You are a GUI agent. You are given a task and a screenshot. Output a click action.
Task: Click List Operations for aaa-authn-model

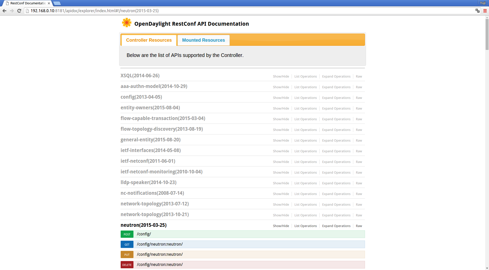tap(306, 87)
